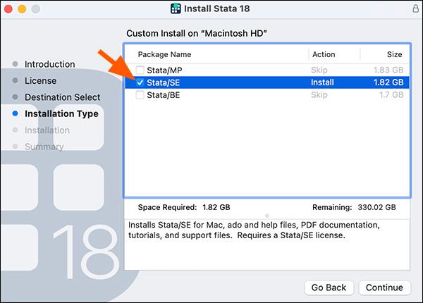Go to Destination Select step

point(62,97)
